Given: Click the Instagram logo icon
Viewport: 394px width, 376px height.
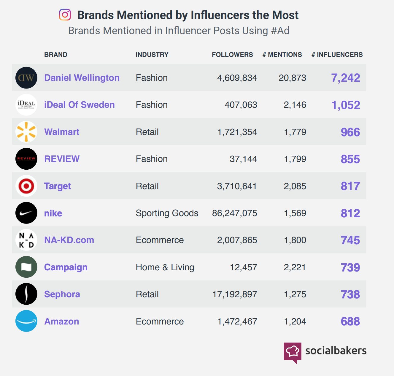Looking at the screenshot, I should 65,15.
